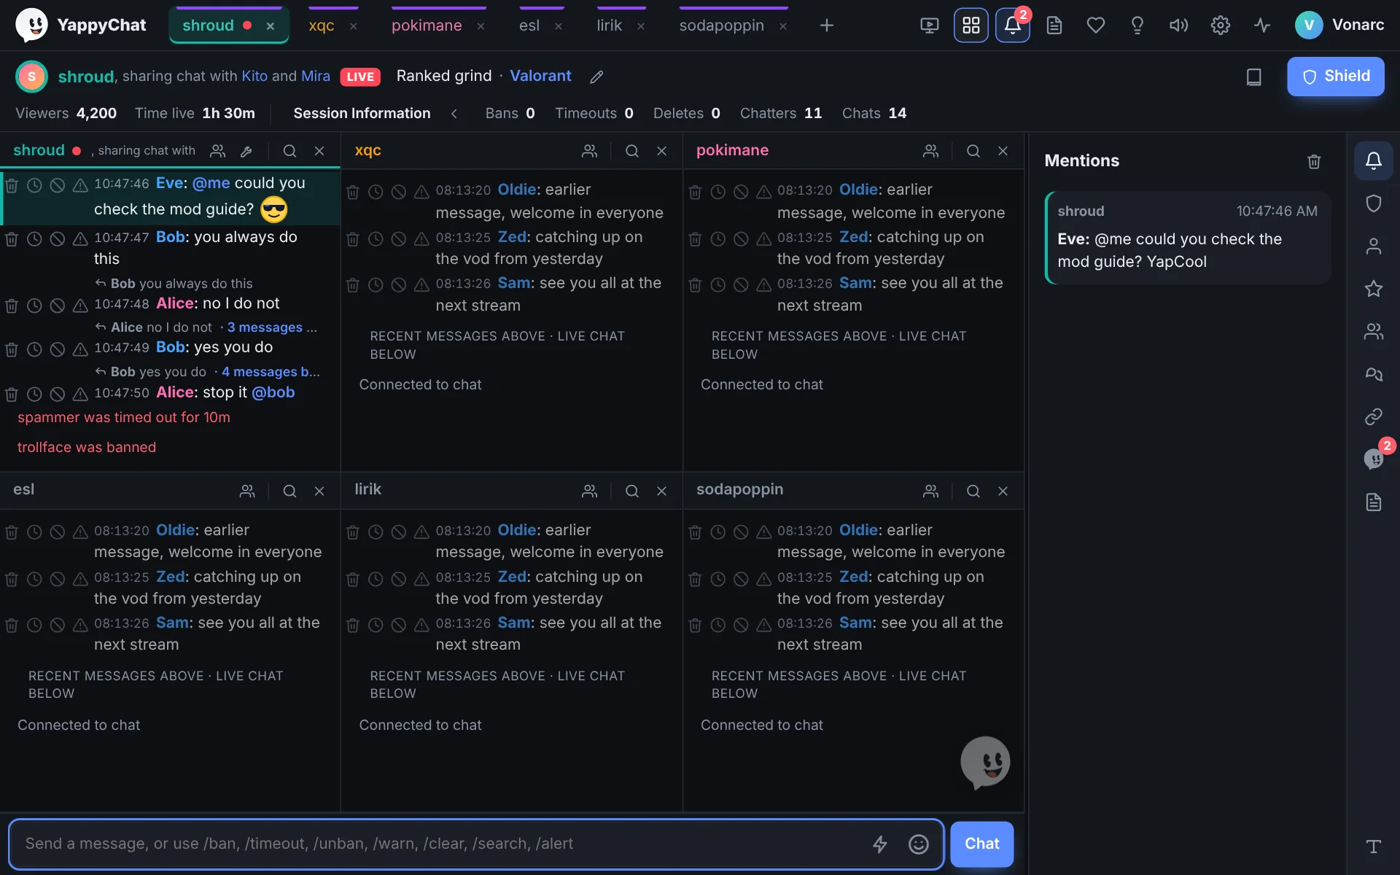Click the Chat send button

coord(981,844)
